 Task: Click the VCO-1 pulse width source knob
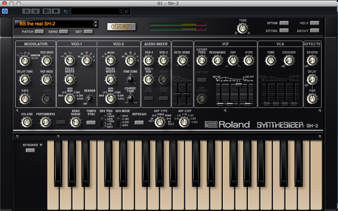[69, 99]
